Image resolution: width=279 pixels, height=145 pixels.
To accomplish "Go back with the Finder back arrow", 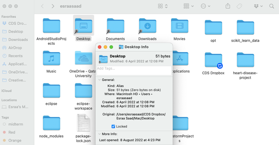I will (42, 6).
